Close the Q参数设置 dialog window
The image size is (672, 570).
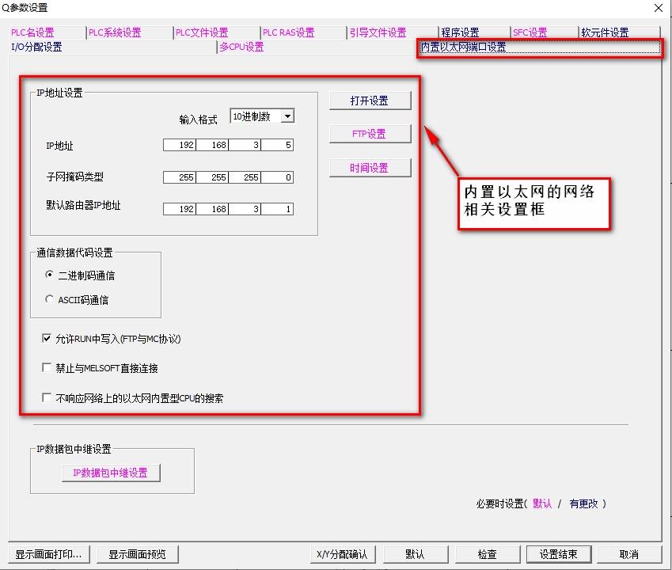(x=659, y=8)
